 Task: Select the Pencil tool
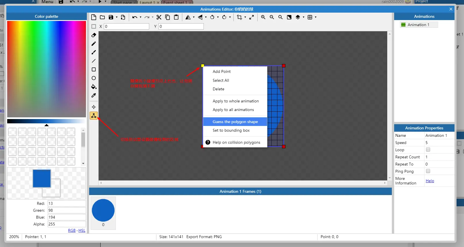click(x=94, y=44)
